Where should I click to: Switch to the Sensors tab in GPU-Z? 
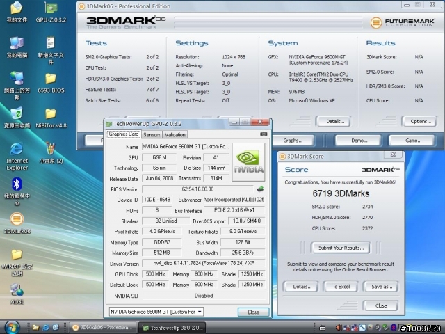click(152, 134)
